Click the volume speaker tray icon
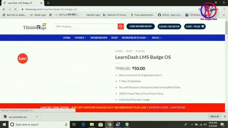This screenshot has height=128, width=228. (x=205, y=124)
